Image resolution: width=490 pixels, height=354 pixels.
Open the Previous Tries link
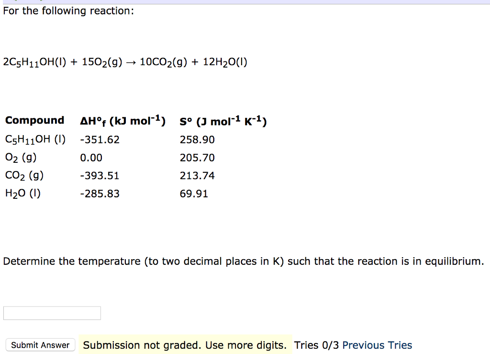tap(378, 345)
